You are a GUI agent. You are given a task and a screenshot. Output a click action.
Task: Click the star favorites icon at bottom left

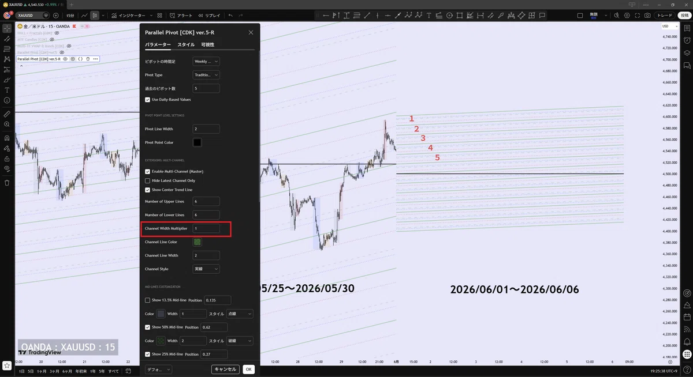coord(7,365)
